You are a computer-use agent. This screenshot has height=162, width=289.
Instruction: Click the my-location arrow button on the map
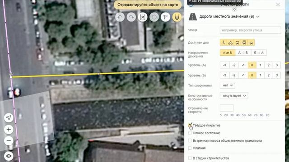coord(9,118)
